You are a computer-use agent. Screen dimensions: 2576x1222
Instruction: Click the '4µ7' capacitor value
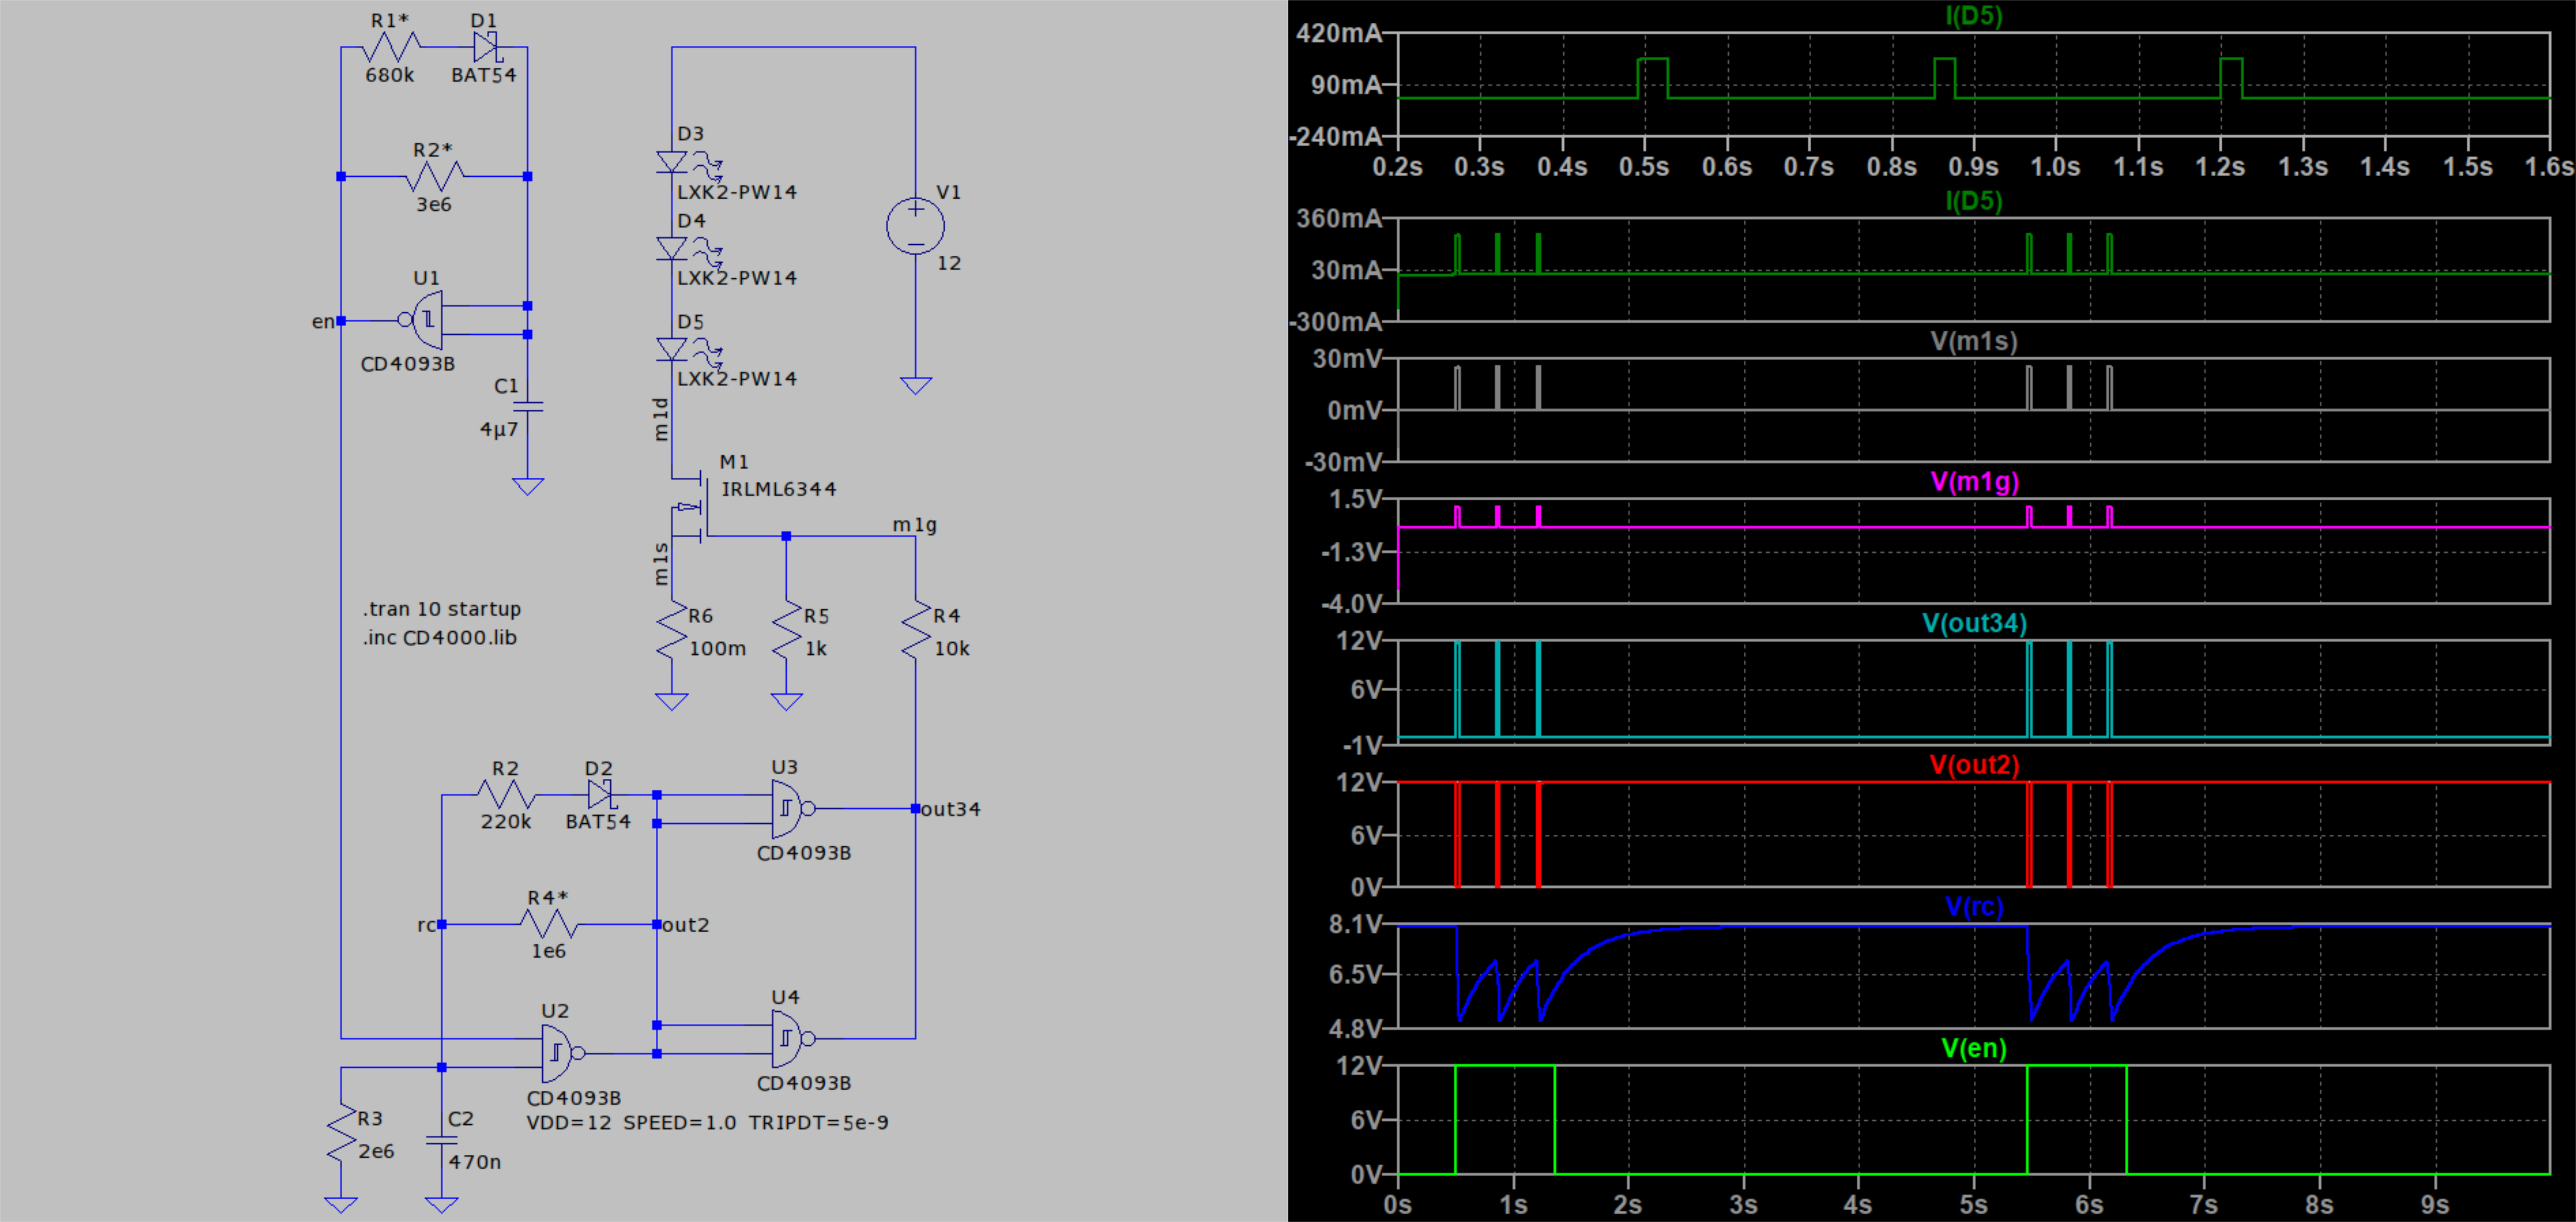(x=499, y=430)
